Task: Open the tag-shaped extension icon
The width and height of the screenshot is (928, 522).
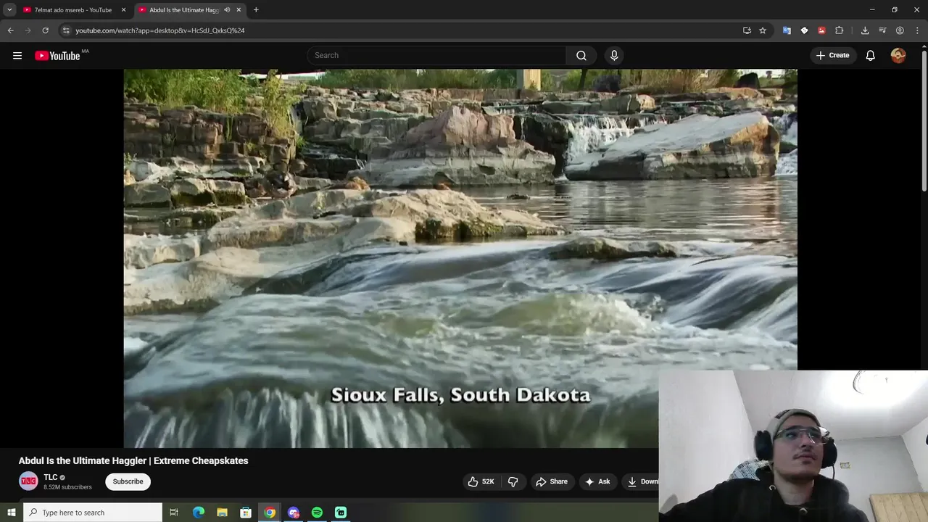Action: pos(804,30)
